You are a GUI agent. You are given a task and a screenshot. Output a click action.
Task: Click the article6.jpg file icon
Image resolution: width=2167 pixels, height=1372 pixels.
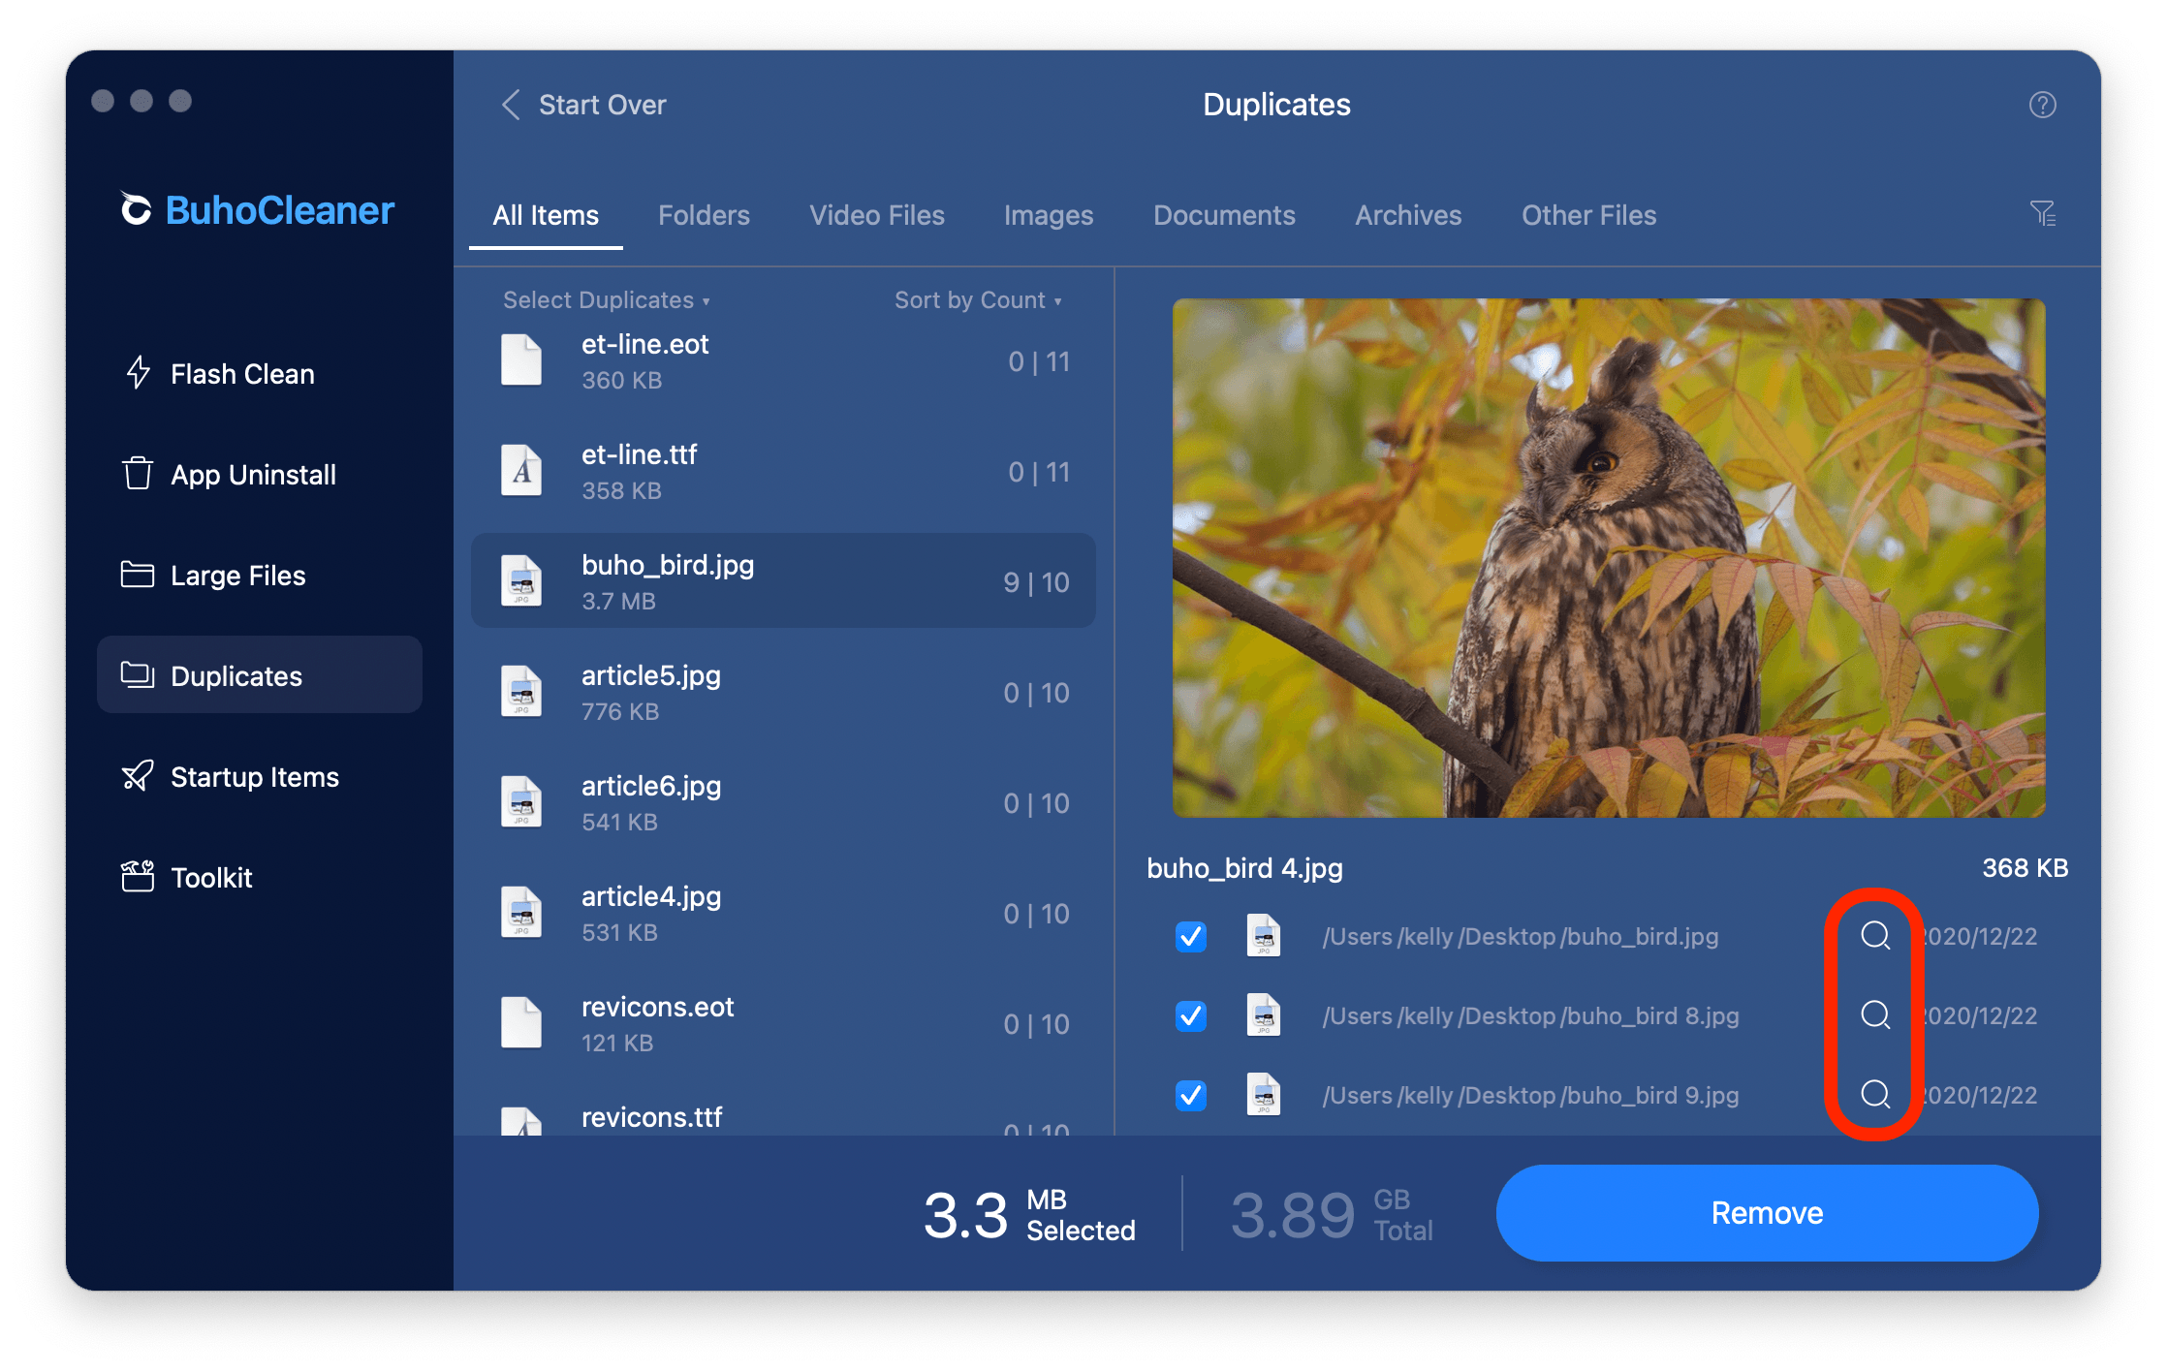tap(520, 802)
